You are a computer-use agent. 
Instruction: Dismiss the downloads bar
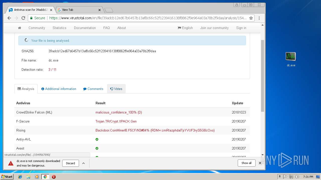tap(260, 163)
